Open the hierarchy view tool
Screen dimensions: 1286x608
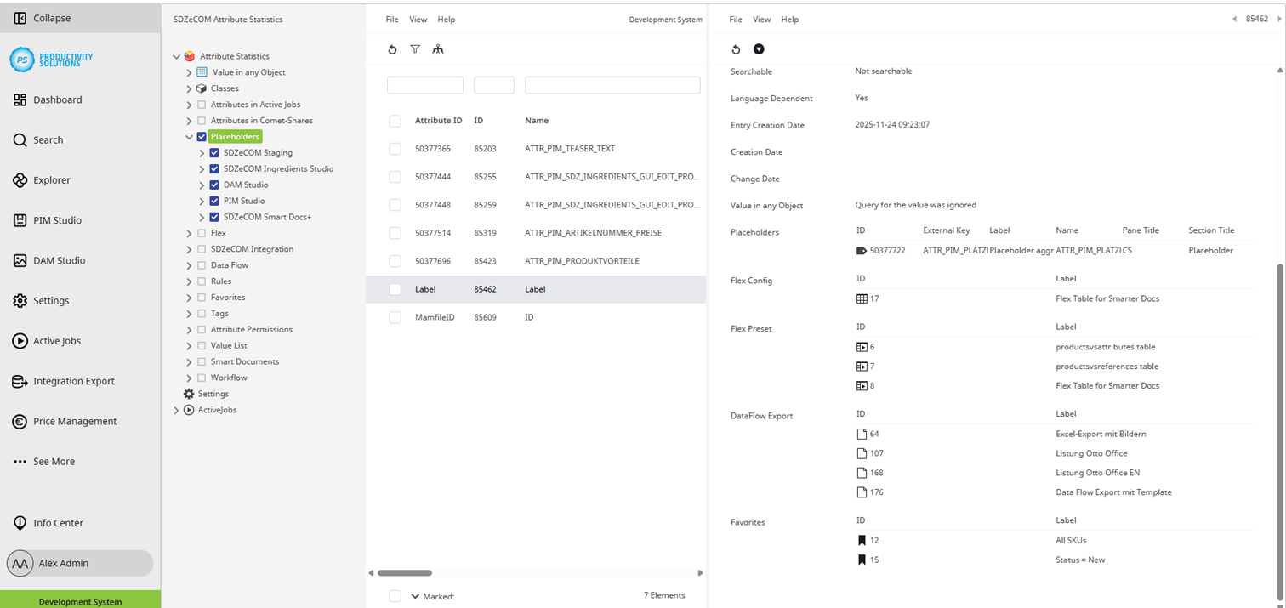(438, 49)
